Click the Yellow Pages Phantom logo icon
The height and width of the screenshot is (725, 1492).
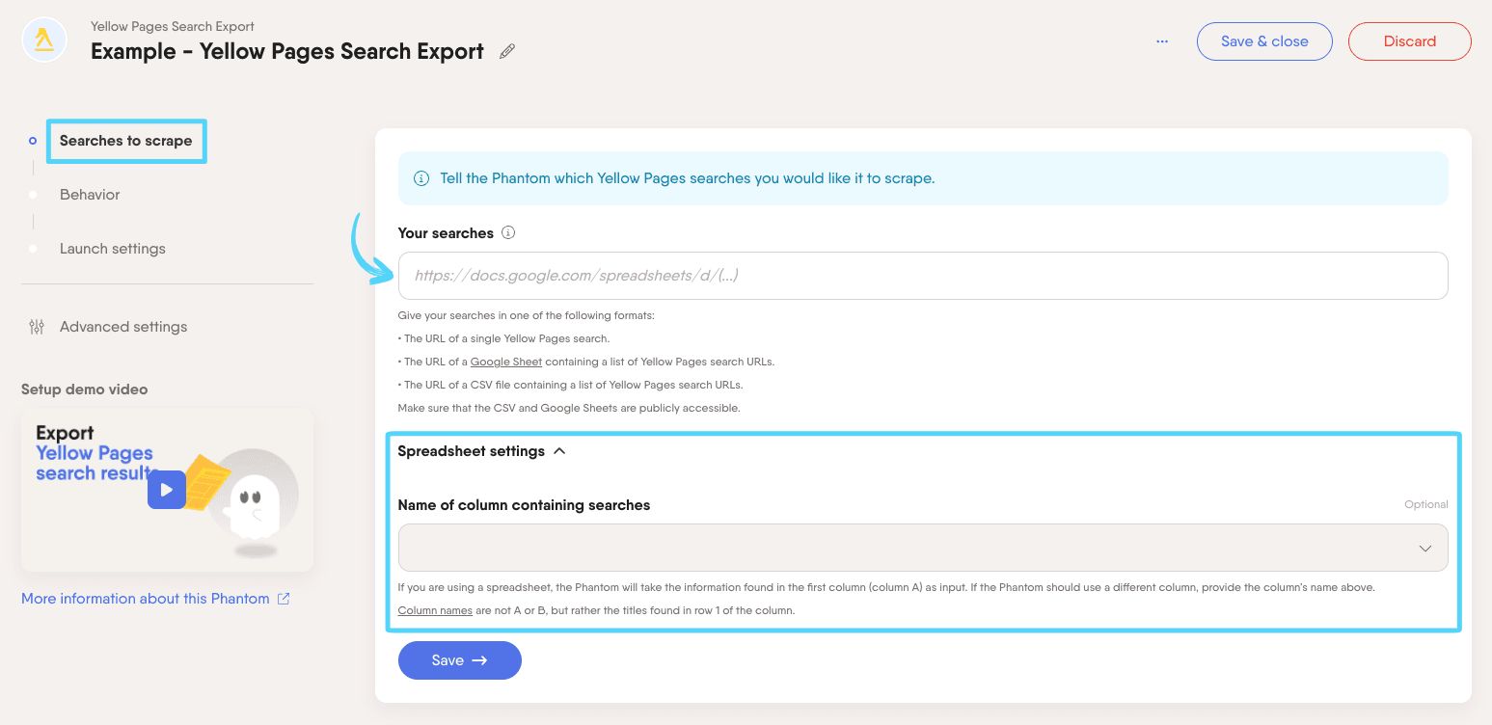click(44, 40)
